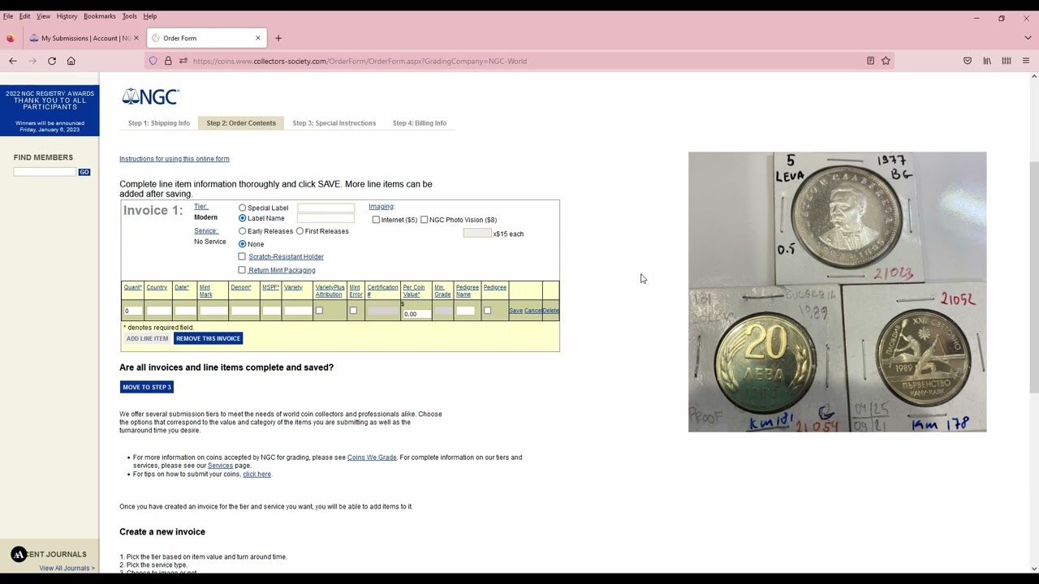Select the Special Label radio button
The width and height of the screenshot is (1039, 584).
(x=242, y=208)
